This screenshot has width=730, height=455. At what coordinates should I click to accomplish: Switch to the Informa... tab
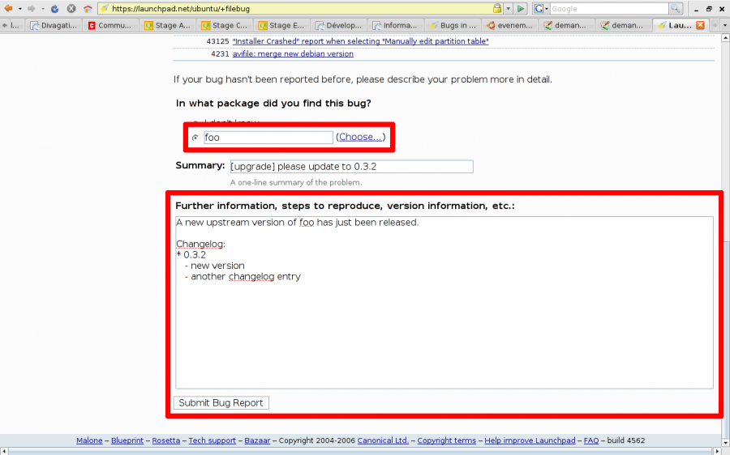pos(396,25)
